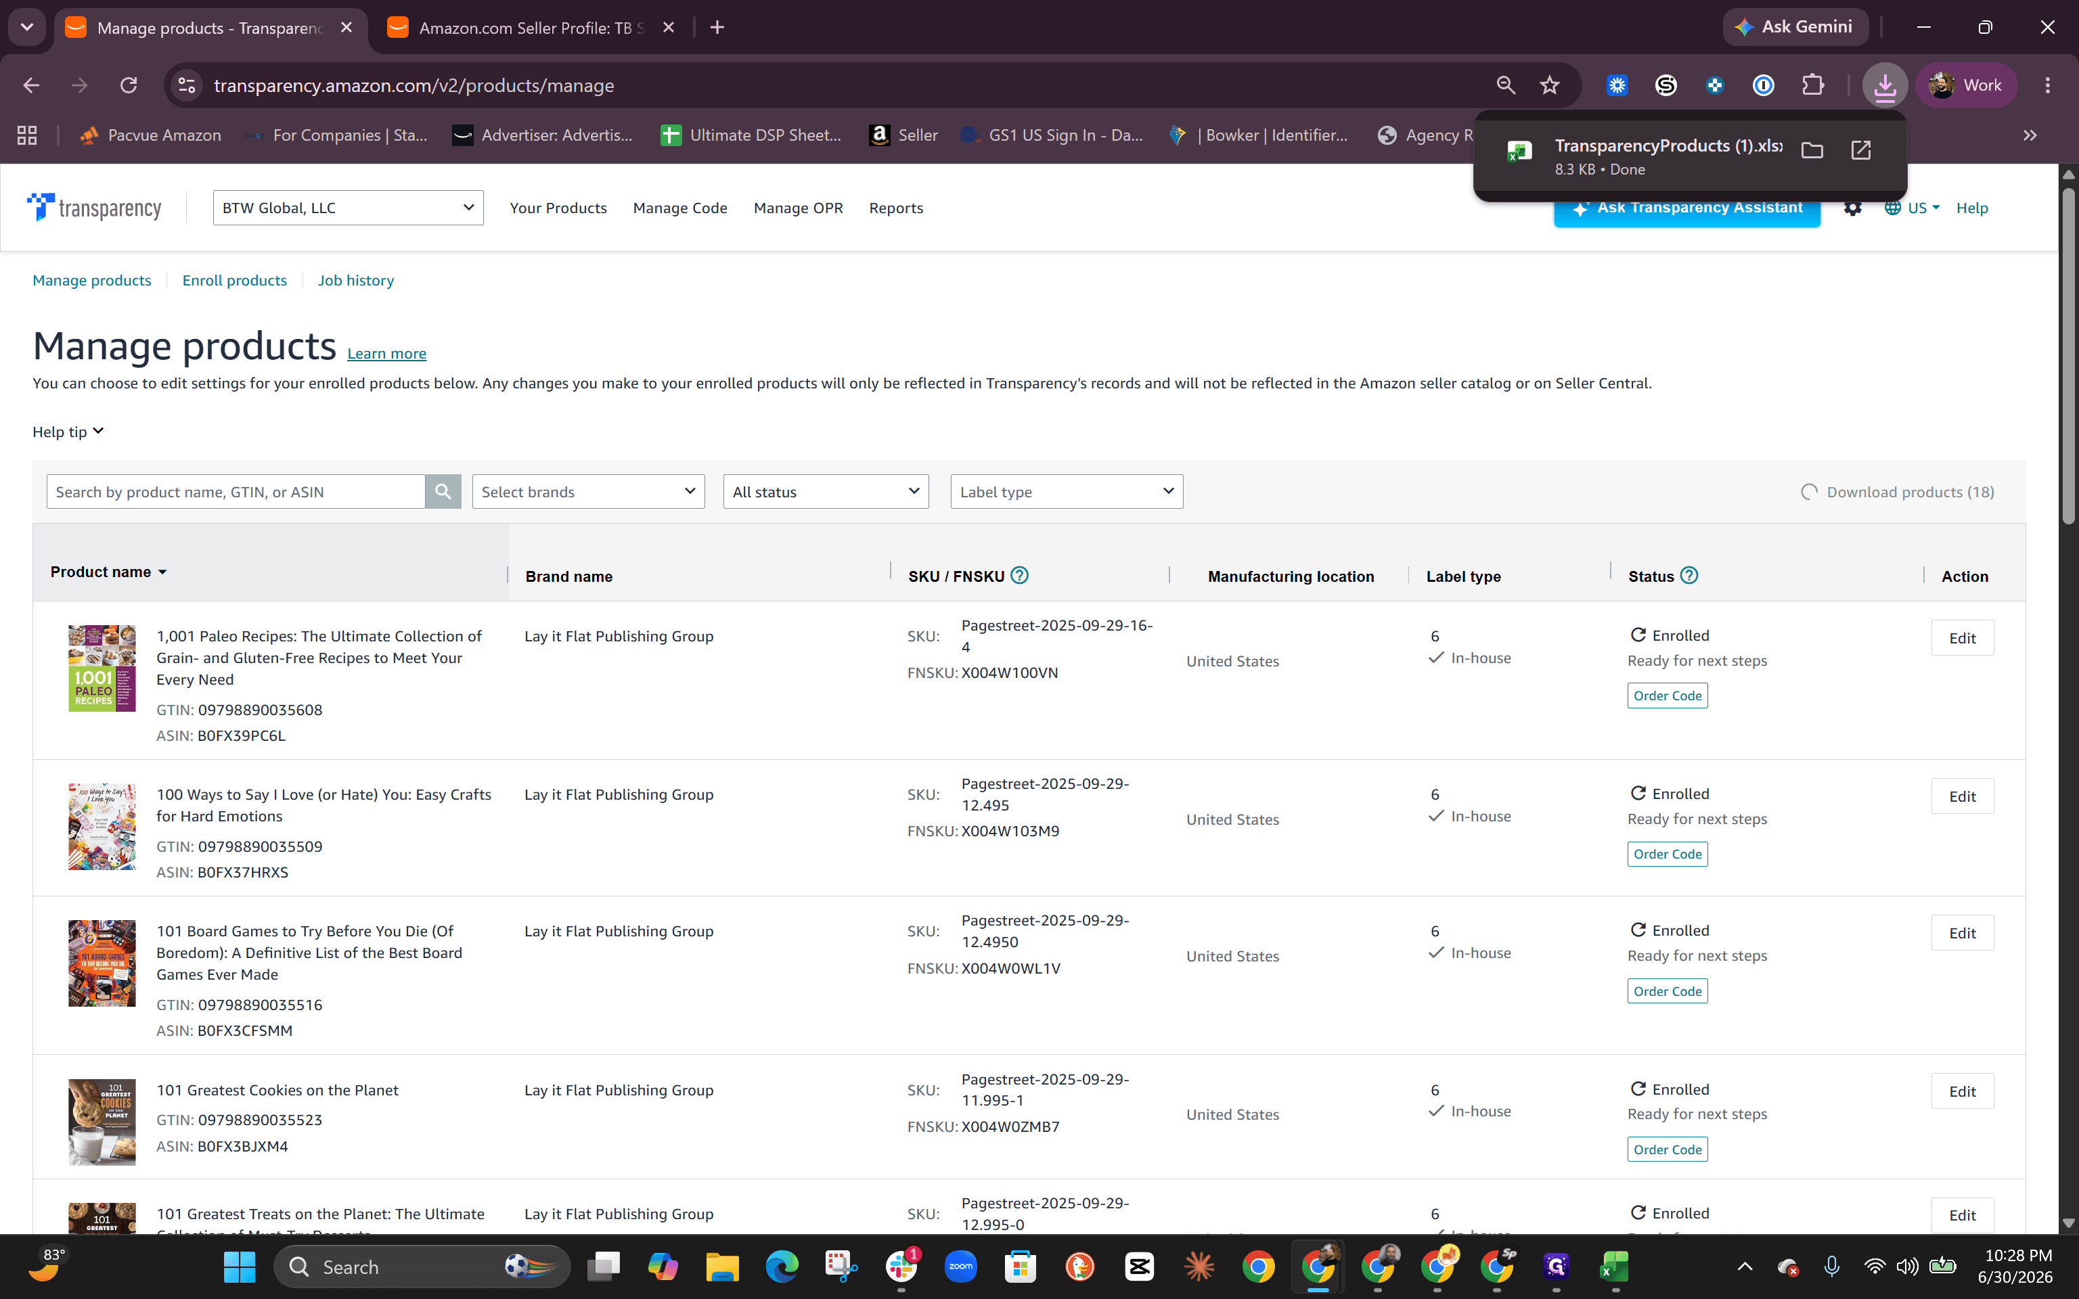Viewport: 2079px width, 1299px height.
Task: Click the Learn more link
Action: (x=386, y=353)
